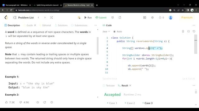This screenshot has height=111, width=199.
Task: Open LeetCode settings gear
Action: point(152,18)
